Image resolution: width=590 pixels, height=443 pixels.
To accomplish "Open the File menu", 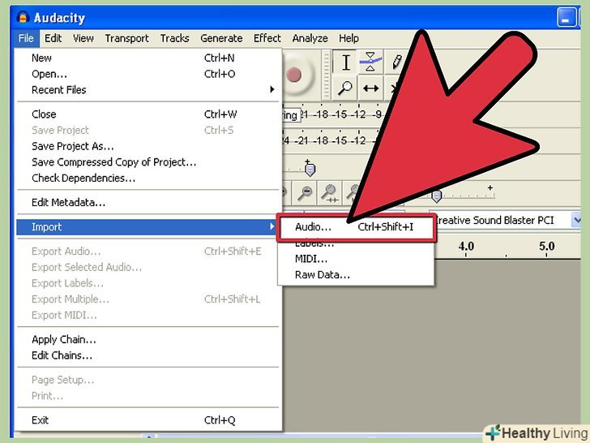I will tap(26, 38).
